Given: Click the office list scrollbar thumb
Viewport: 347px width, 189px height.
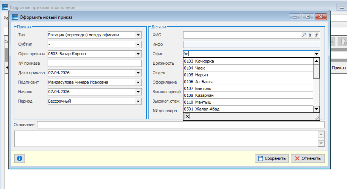Looking at the screenshot, I should (316, 71).
